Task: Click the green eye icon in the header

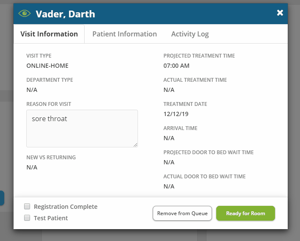Action: [25, 14]
